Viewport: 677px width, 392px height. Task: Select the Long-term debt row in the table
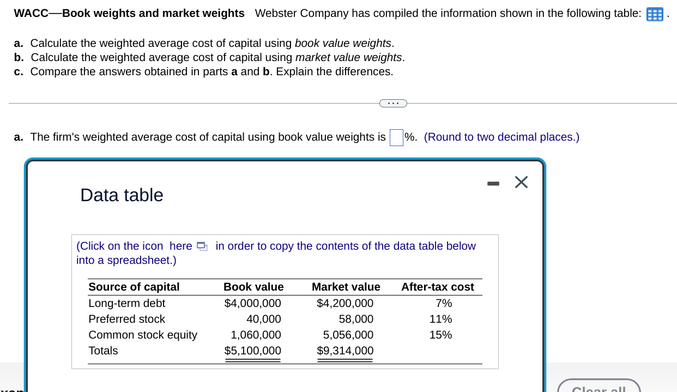pos(126,303)
